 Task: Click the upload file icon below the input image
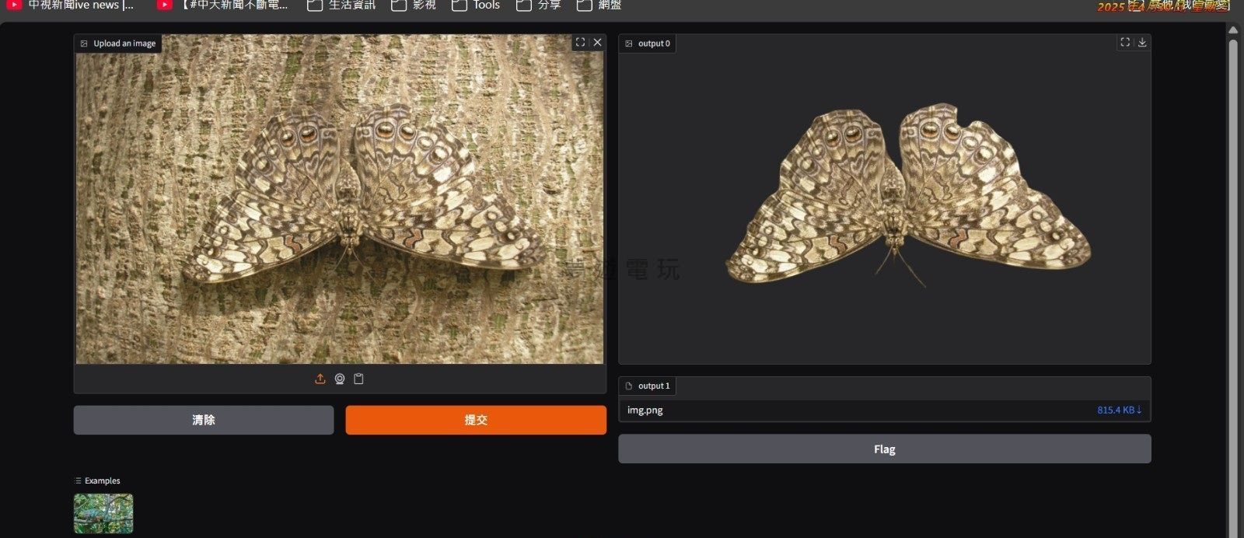320,379
